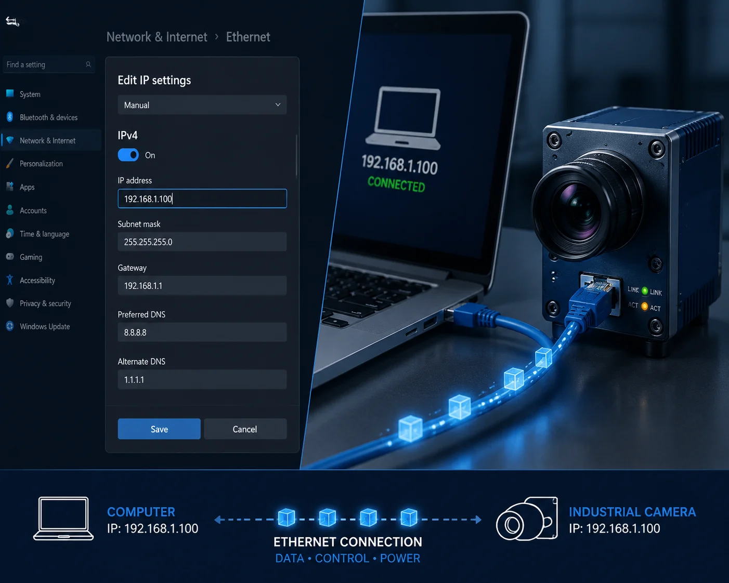
Task: Click the dropdown chevron beside Manual
Action: coord(278,105)
